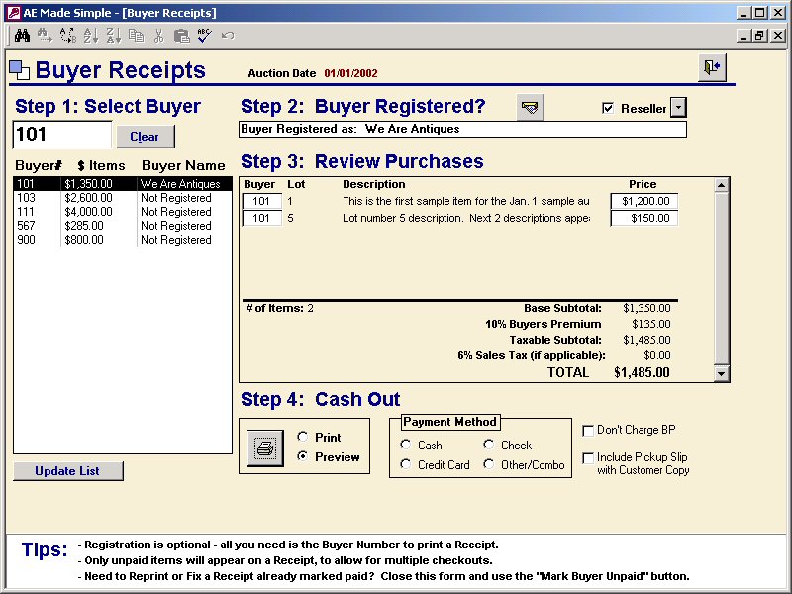792x594 pixels.
Task: Click the Replace A-to-B icon
Action: [x=67, y=36]
